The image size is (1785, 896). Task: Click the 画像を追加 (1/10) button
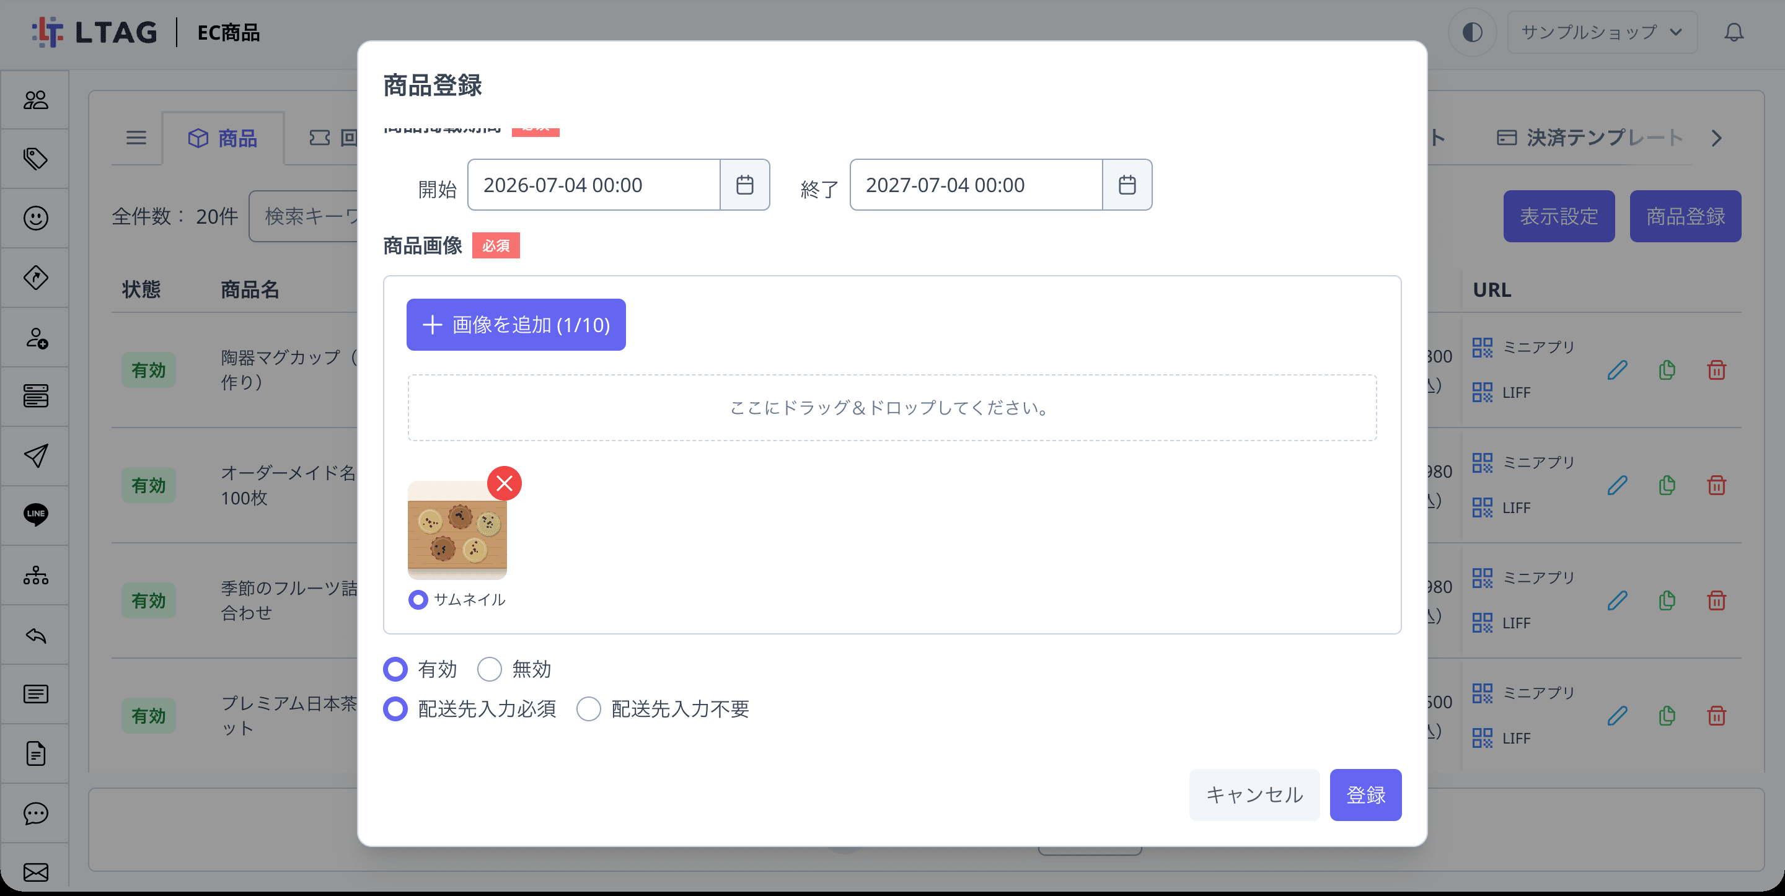coord(516,325)
